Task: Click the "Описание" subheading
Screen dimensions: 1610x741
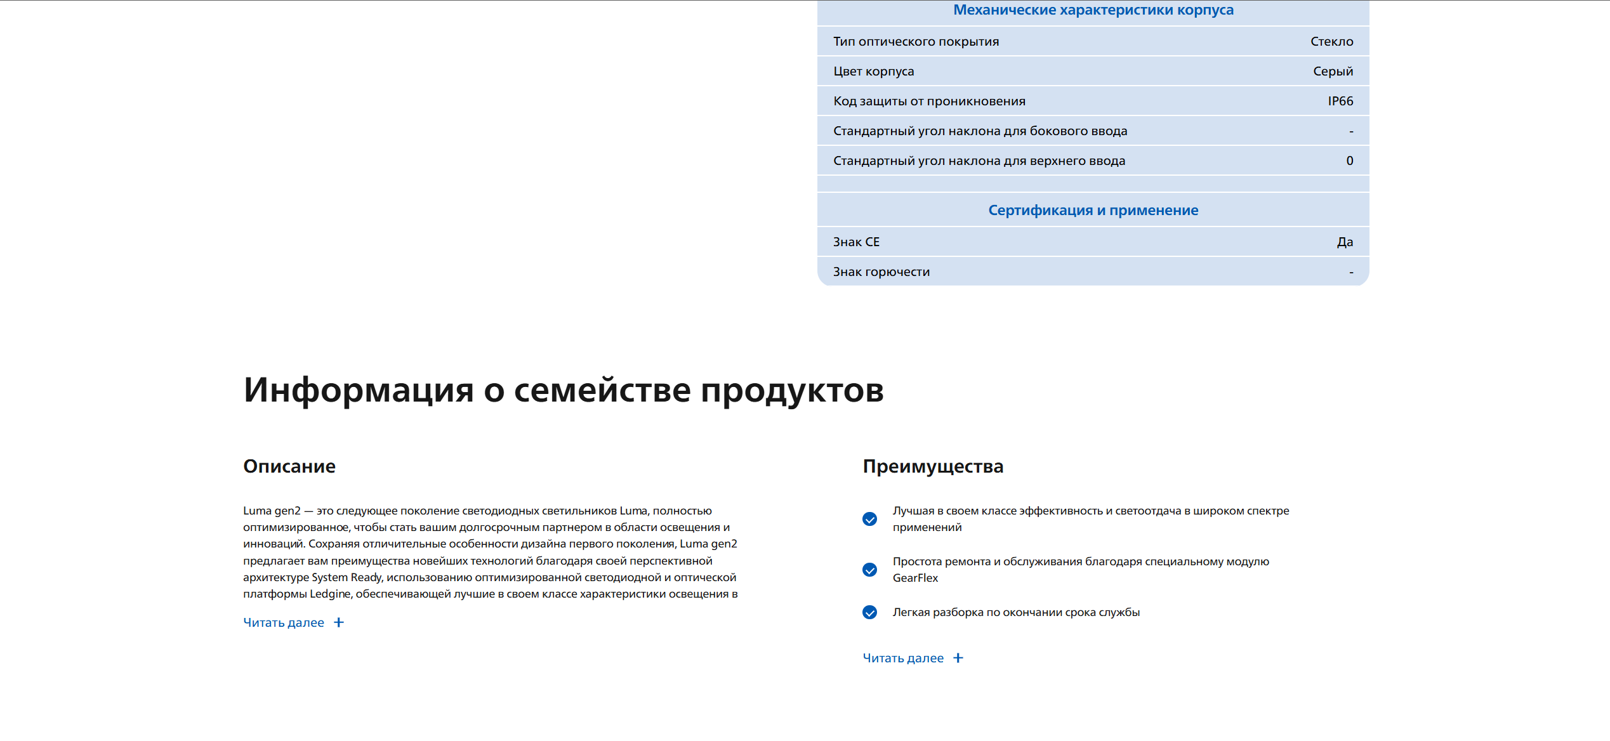Action: [x=289, y=466]
